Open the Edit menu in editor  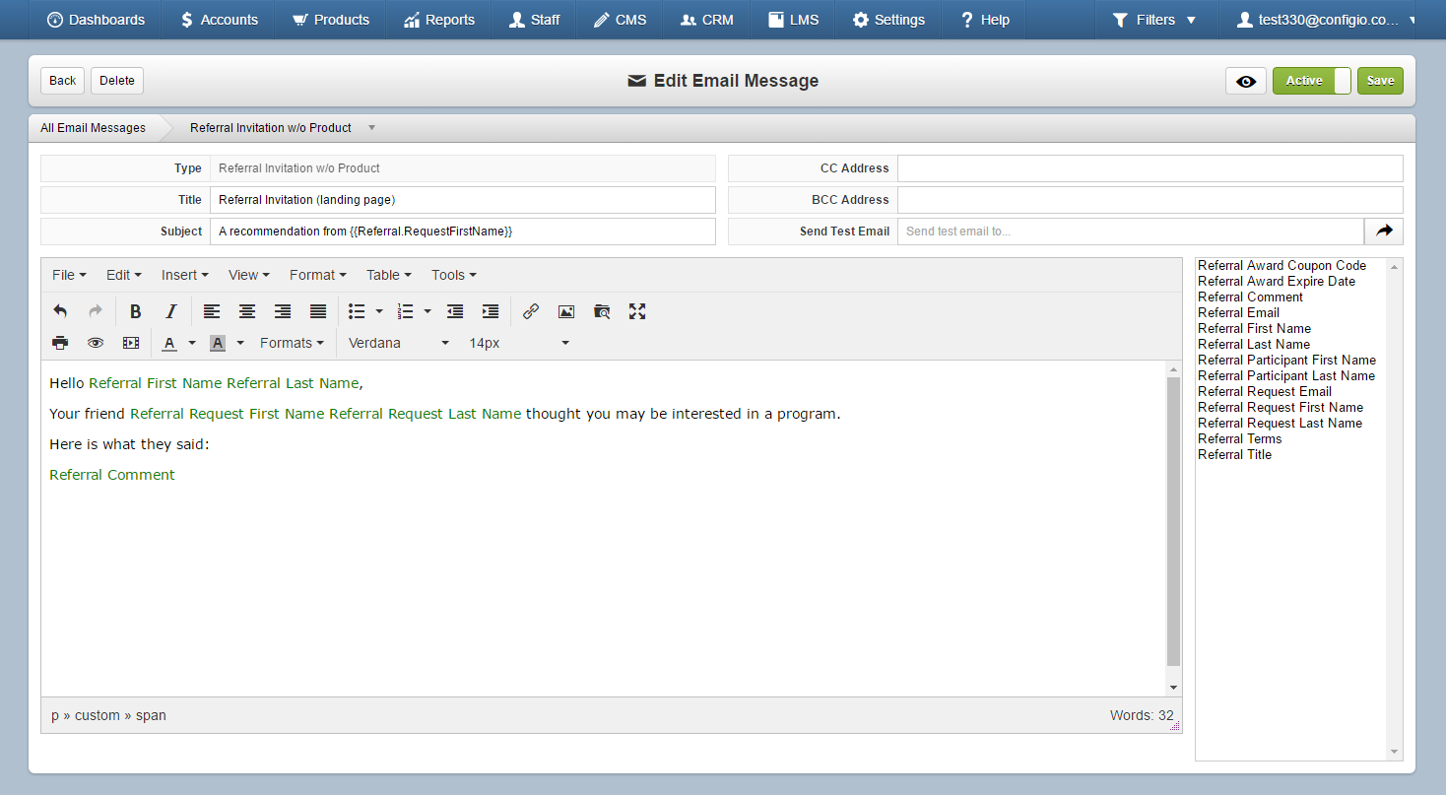124,275
